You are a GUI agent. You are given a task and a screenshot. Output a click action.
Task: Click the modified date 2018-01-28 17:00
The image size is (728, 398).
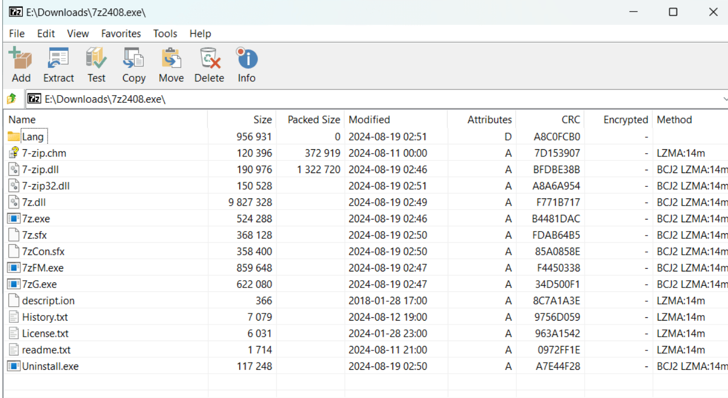coord(388,301)
